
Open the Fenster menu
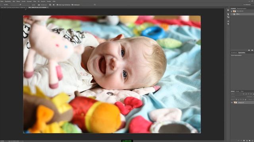pyautogui.click(x=49, y=1)
